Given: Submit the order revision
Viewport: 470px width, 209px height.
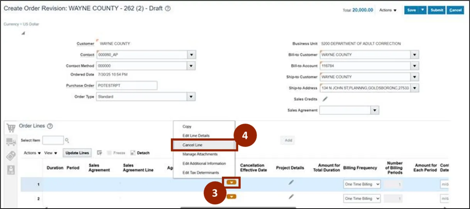Looking at the screenshot, I should [436, 10].
